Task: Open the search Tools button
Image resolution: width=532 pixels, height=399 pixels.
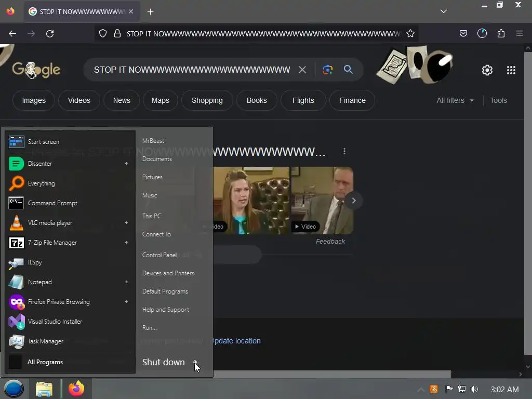Action: coord(498,100)
